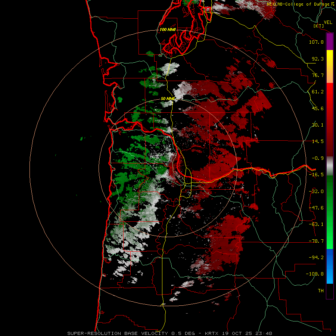Pick the black TH segment of the color bar

[x=330, y=291]
